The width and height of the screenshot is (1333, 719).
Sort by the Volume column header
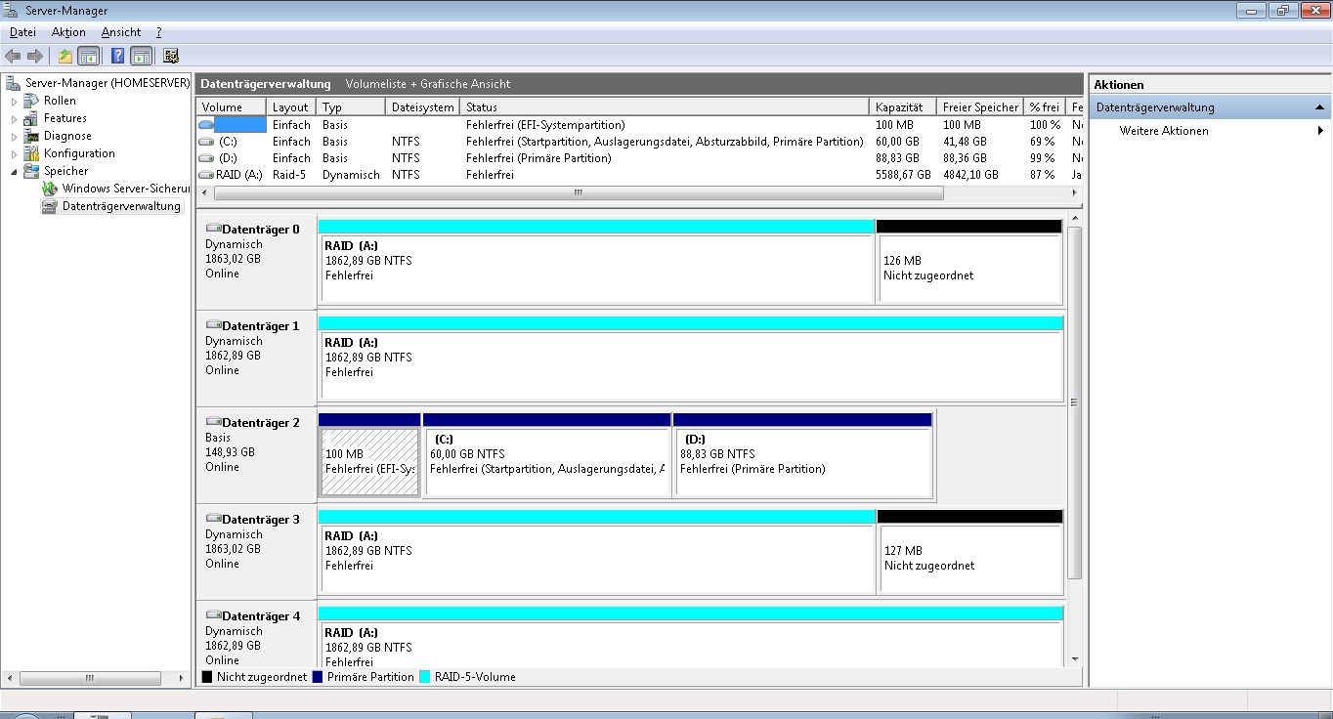(x=232, y=107)
